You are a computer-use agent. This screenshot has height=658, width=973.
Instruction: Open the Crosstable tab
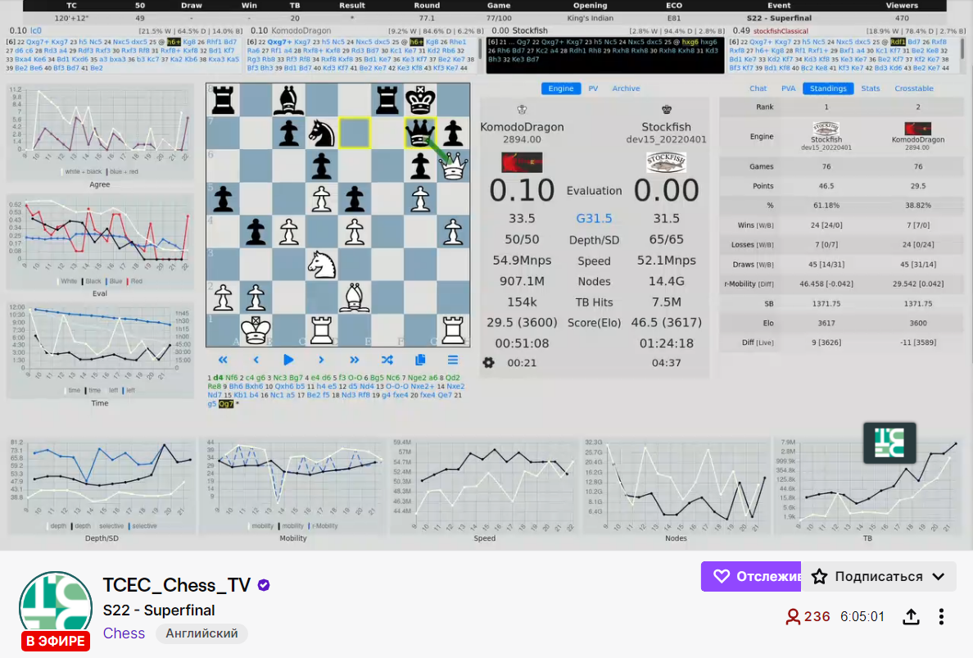[913, 88]
